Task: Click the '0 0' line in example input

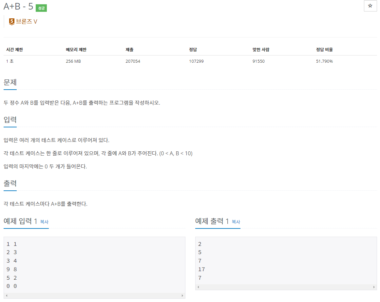Action: click(x=12, y=286)
